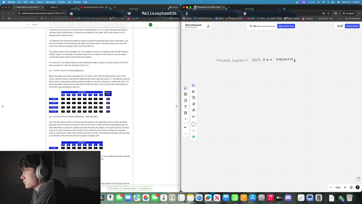Expand hidden bookmarks chevron in whiteboard window

coord(340,19)
